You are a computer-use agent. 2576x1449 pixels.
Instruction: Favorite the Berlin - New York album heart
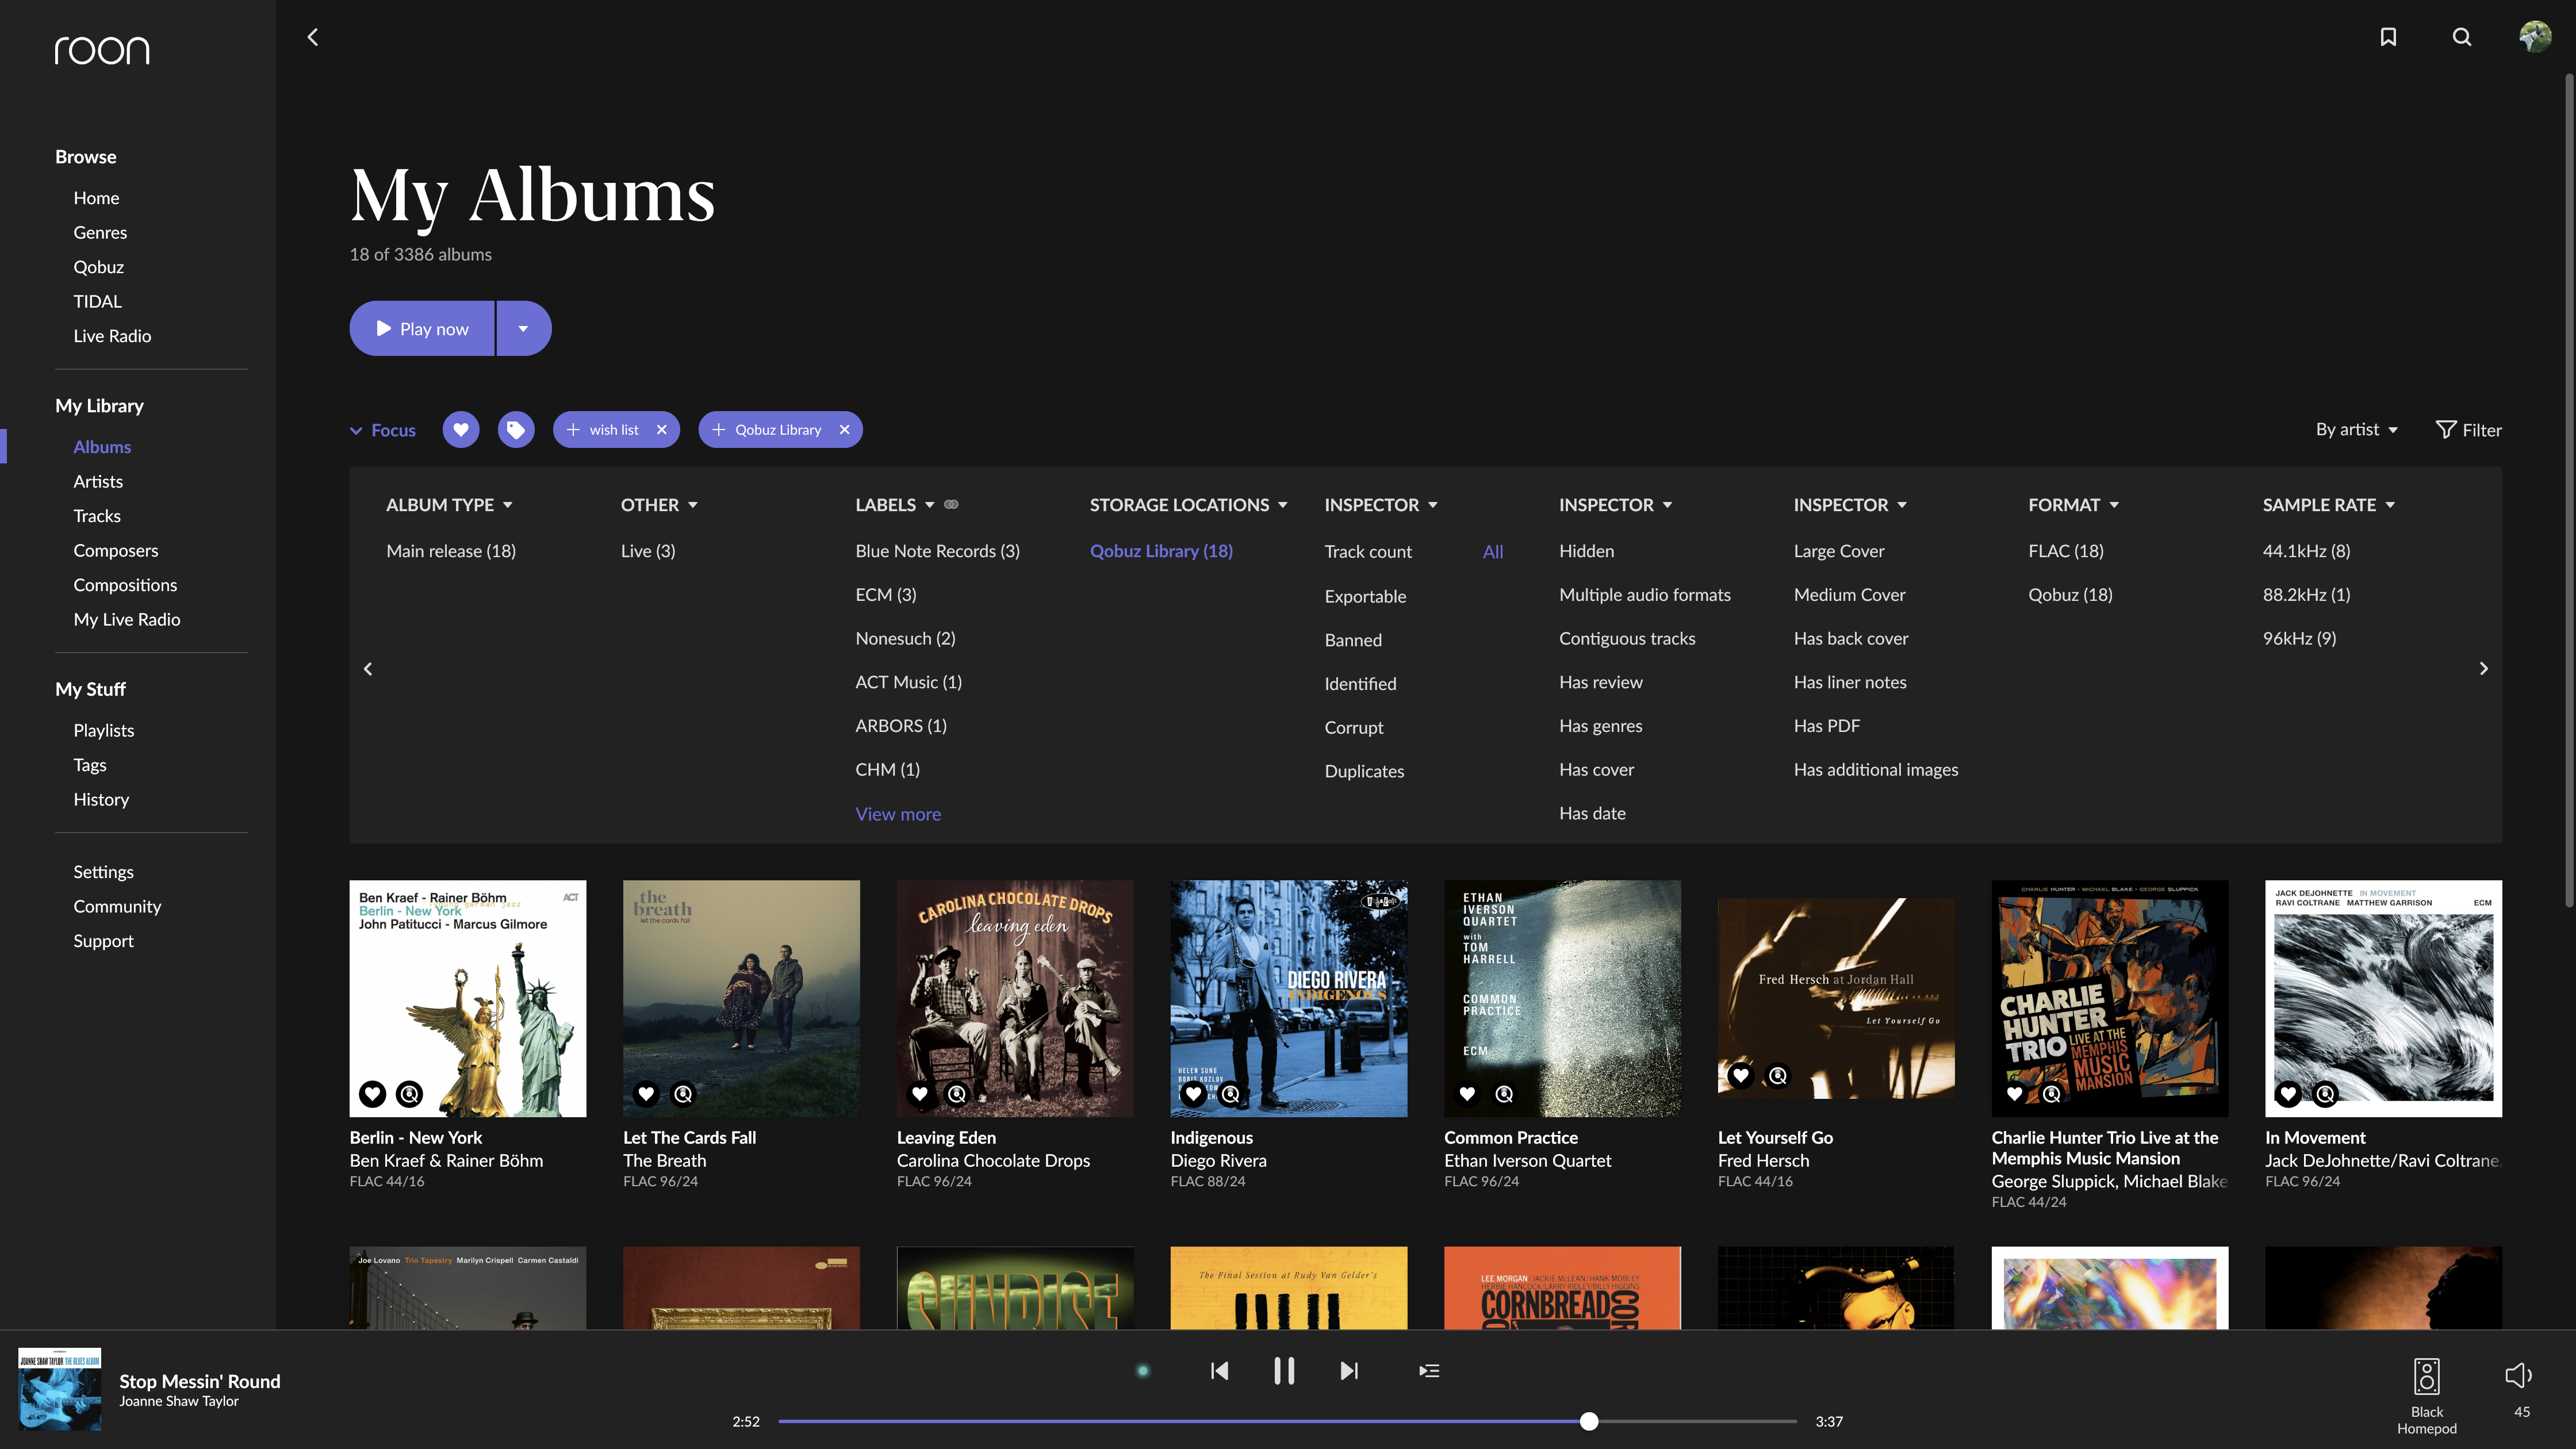[x=373, y=1094]
